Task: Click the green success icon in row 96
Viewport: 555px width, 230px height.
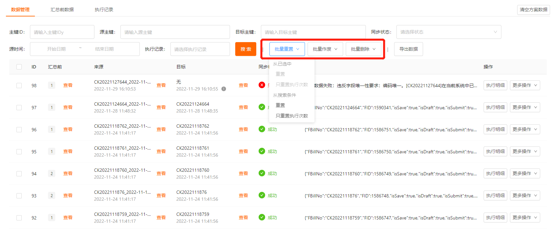Action: (262, 129)
